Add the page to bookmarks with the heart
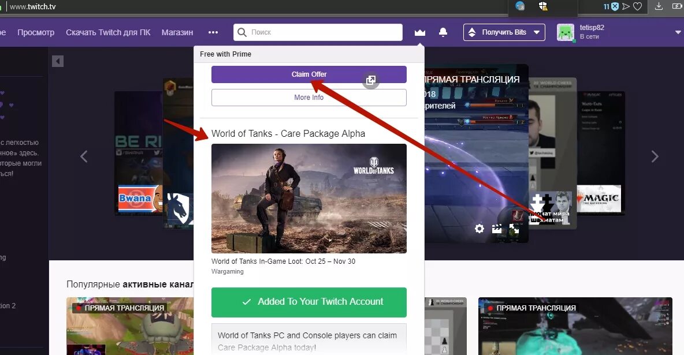 click(x=637, y=6)
